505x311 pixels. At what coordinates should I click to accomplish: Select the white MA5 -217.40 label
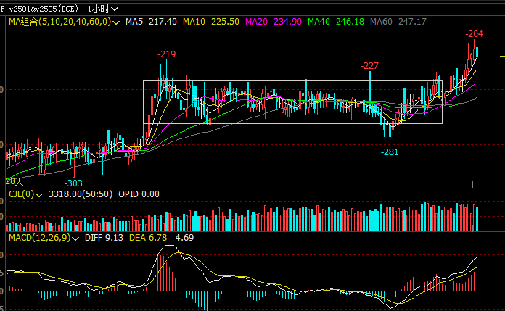pos(150,22)
